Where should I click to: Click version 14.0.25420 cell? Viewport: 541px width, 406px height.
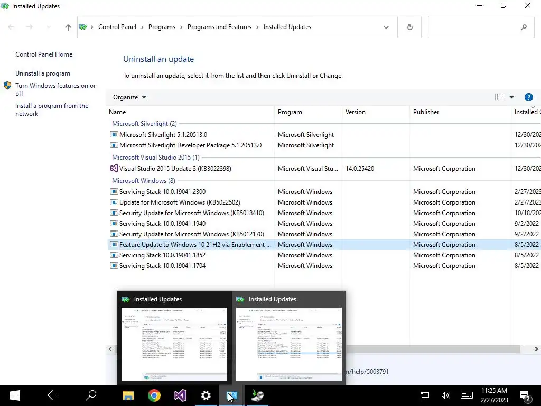pos(359,169)
